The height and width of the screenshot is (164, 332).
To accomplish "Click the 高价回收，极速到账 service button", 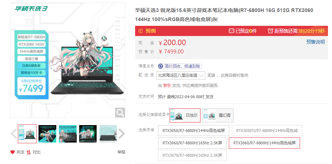I will pyautogui.click(x=180, y=66).
